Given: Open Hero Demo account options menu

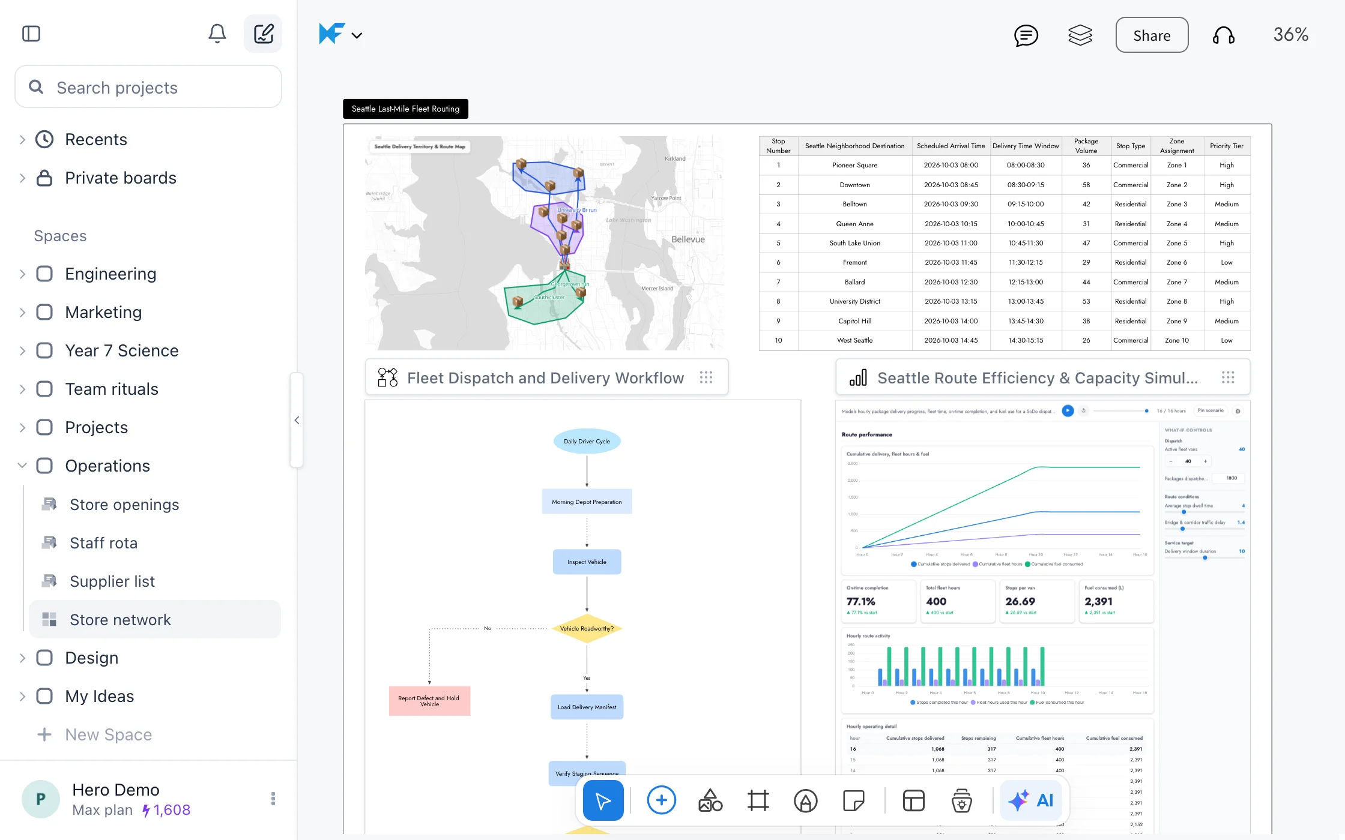Looking at the screenshot, I should [x=273, y=799].
